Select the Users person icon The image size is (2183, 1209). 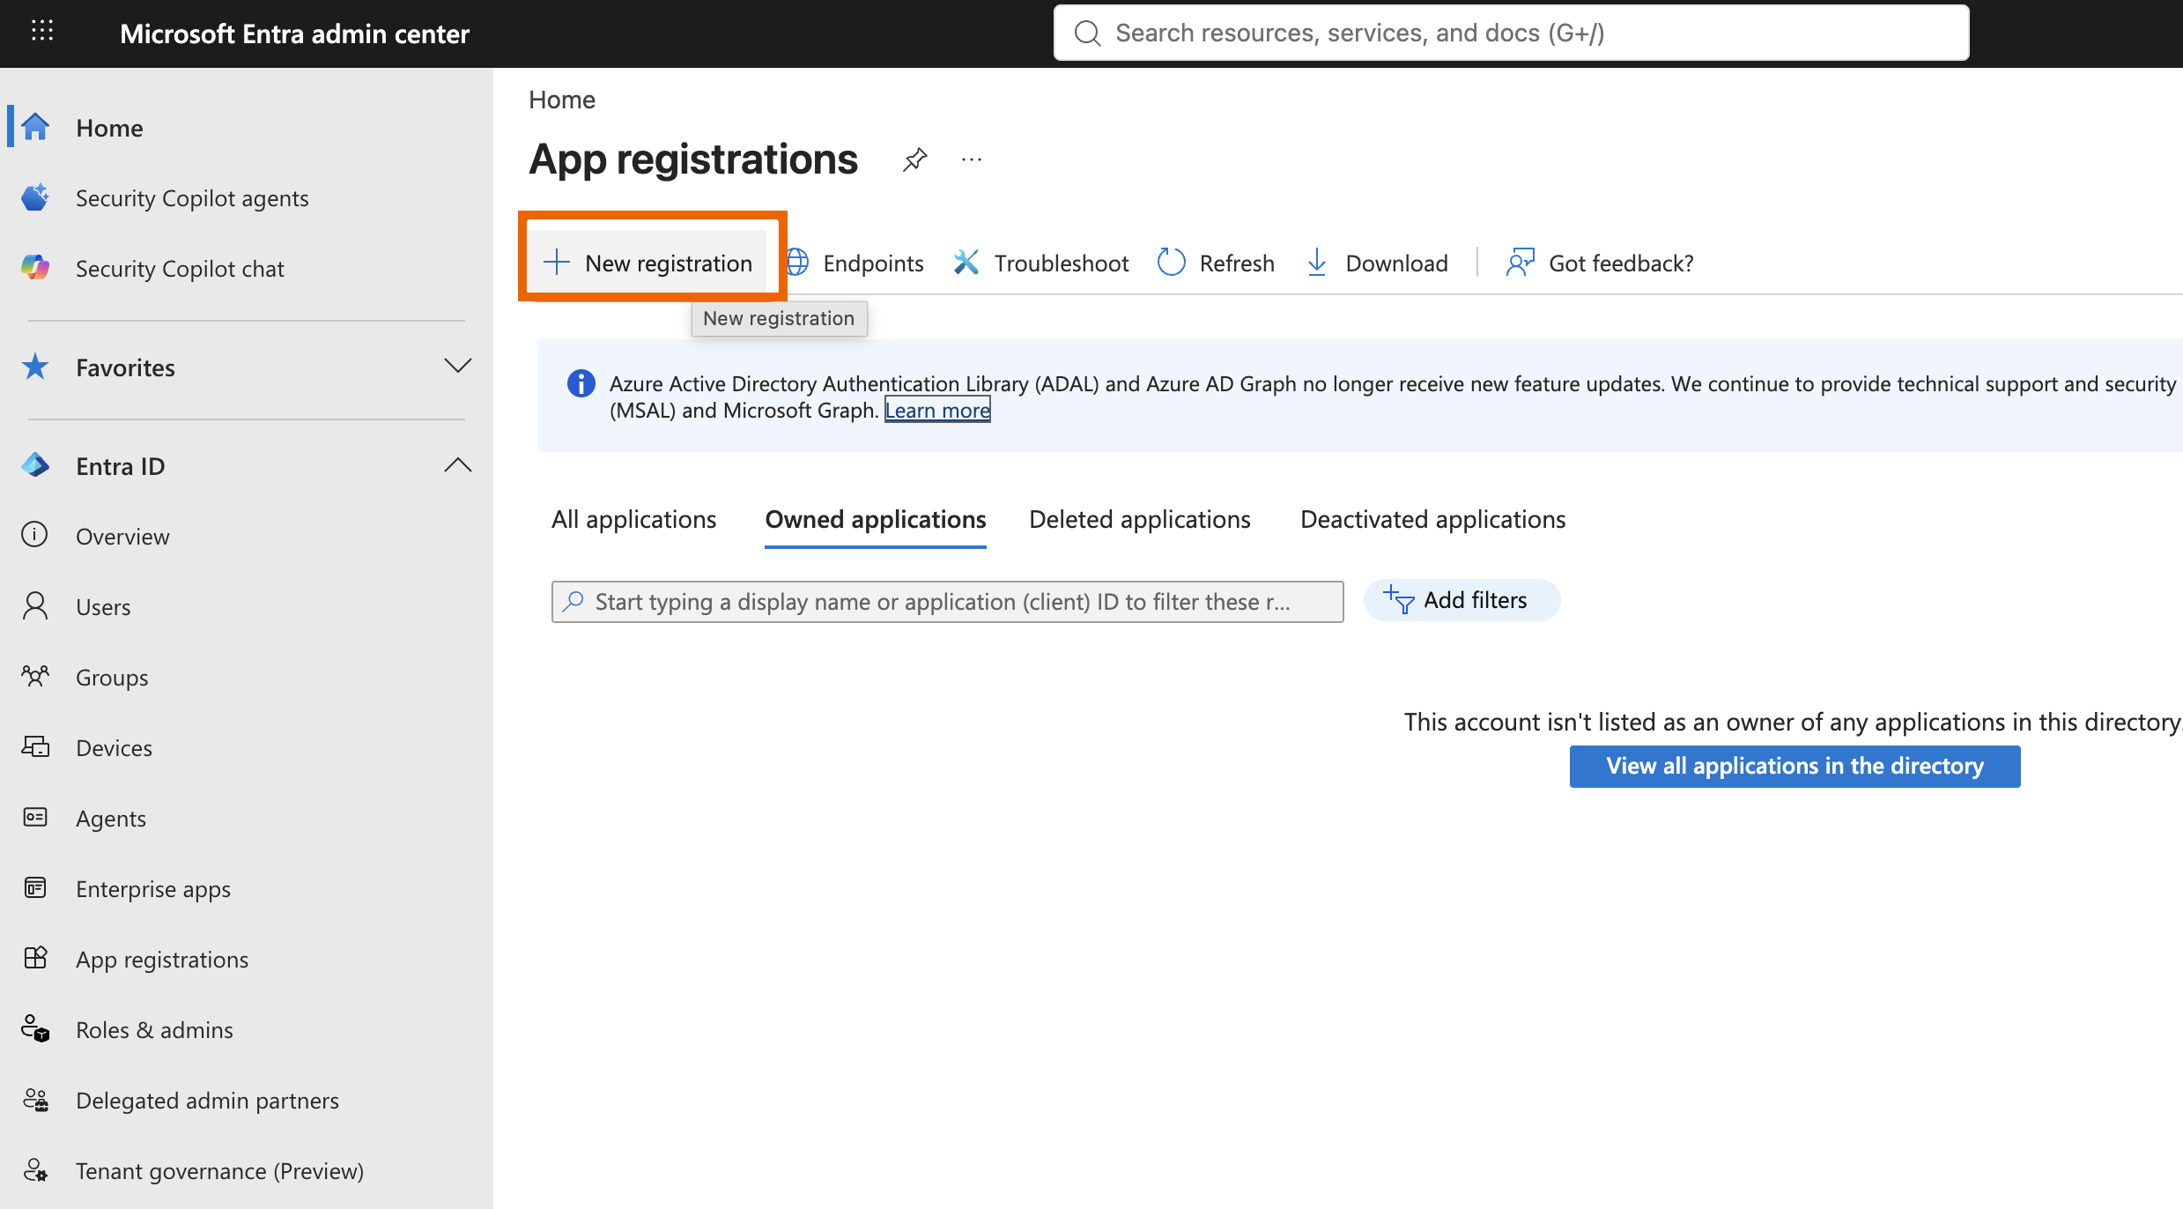click(35, 606)
